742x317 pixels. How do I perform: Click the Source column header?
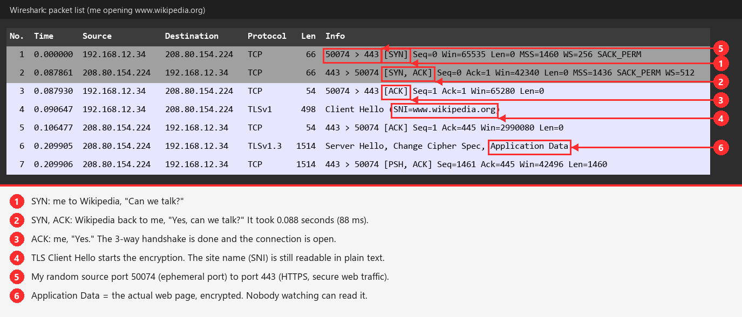(x=97, y=36)
